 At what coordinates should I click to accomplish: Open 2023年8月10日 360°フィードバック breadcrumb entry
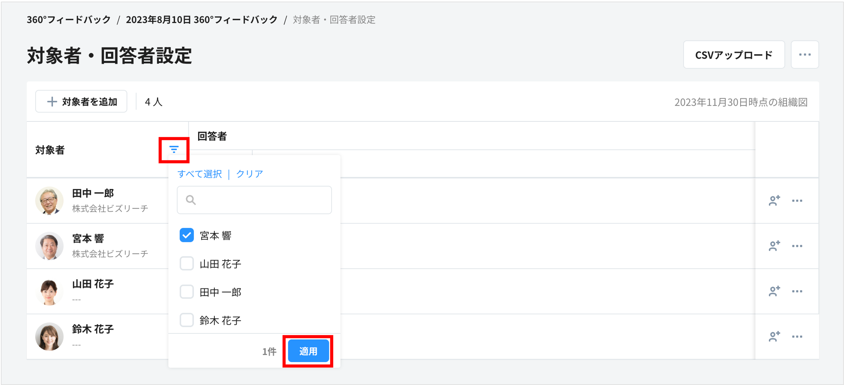pyautogui.click(x=201, y=20)
